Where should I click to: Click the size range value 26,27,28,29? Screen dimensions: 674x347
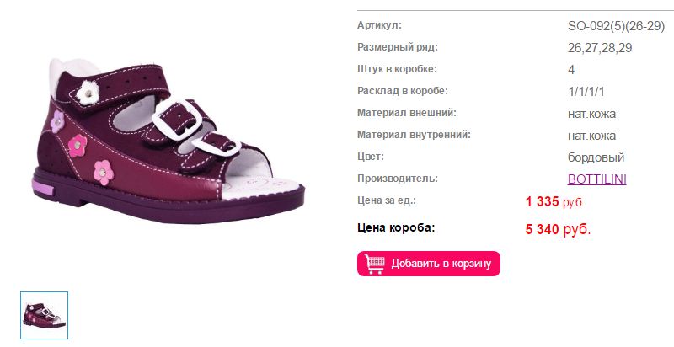[600, 48]
